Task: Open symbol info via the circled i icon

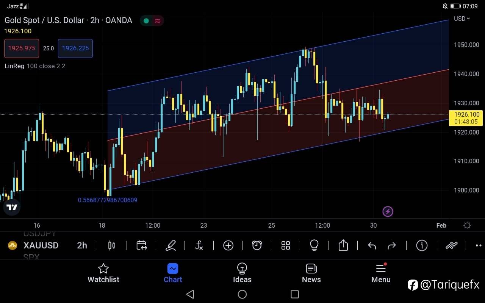Action: (x=422, y=245)
